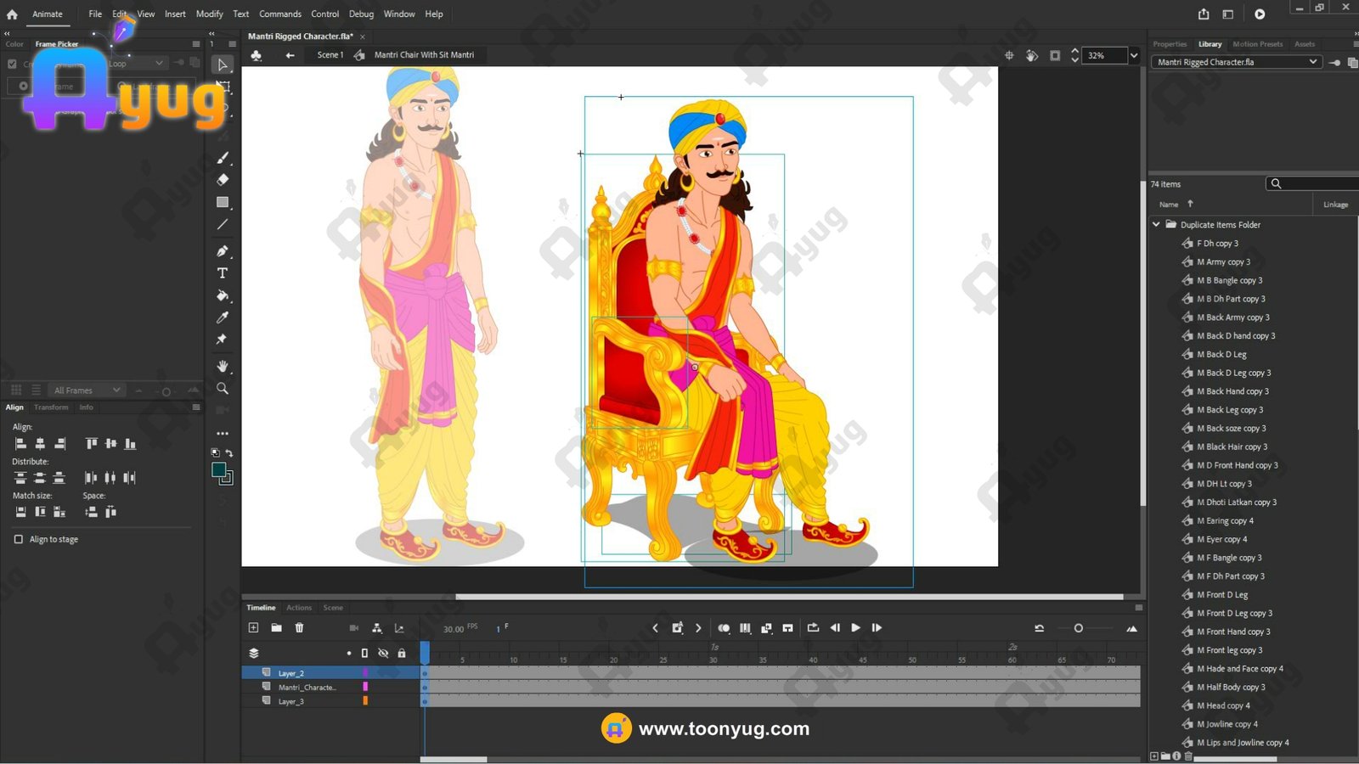
Task: Toggle Loop playback in timeline
Action: (813, 628)
